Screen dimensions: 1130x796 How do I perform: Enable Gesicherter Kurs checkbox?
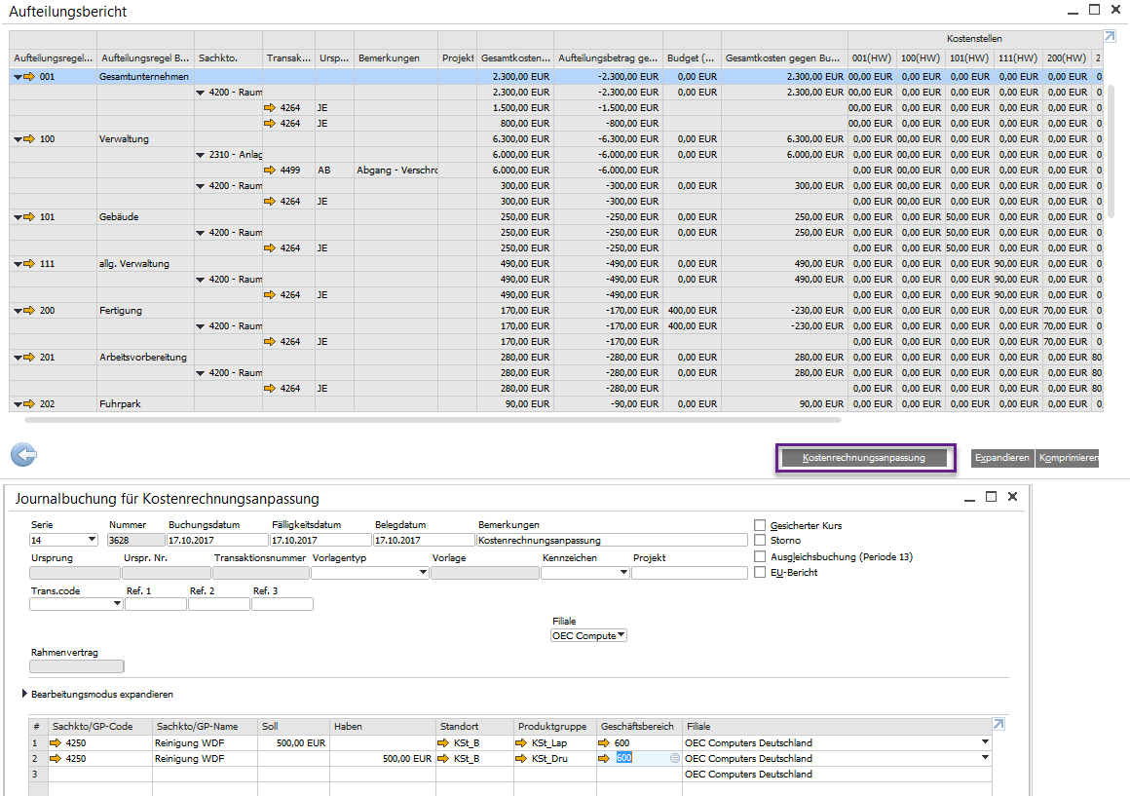coord(760,525)
